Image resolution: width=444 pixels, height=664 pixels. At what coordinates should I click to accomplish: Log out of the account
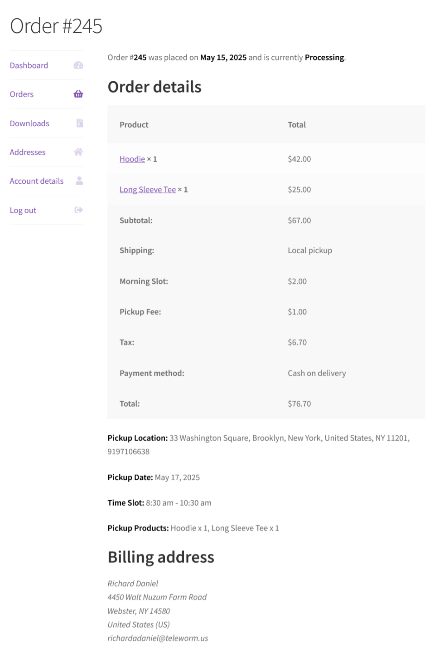(x=23, y=211)
